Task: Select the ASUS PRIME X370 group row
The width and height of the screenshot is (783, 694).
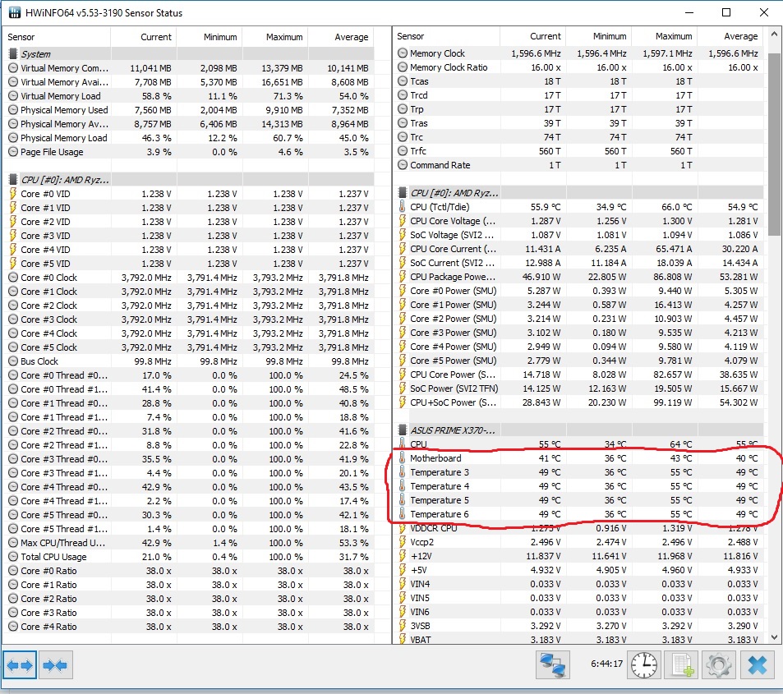Action: [578, 430]
